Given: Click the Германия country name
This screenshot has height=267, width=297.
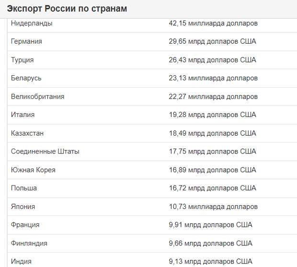Looking at the screenshot, I should pyautogui.click(x=26, y=41).
